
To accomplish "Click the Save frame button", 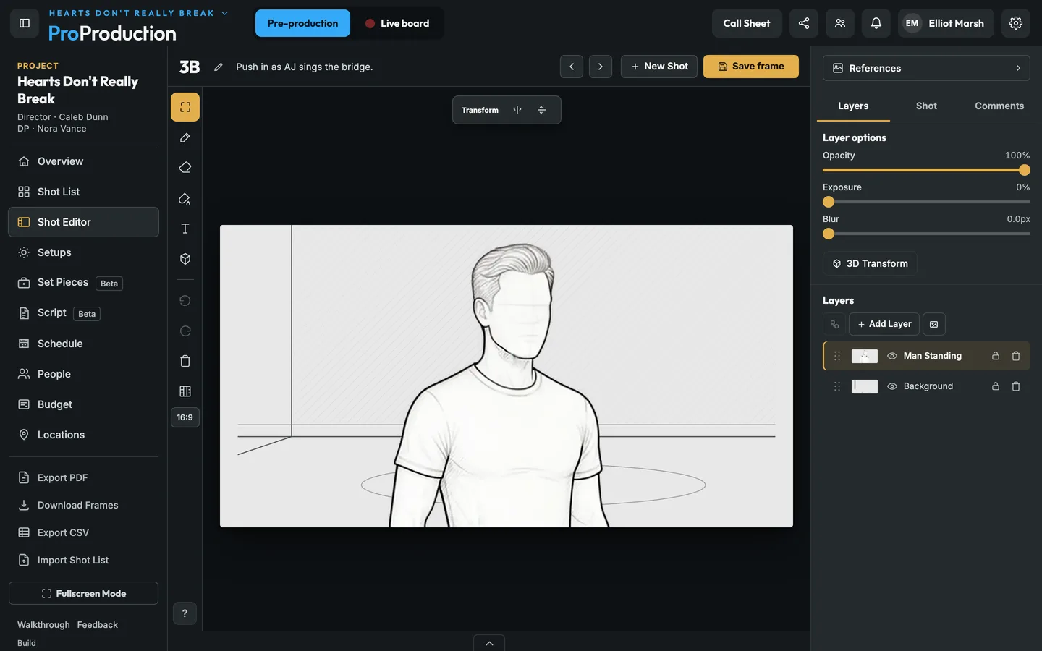I will point(751,67).
